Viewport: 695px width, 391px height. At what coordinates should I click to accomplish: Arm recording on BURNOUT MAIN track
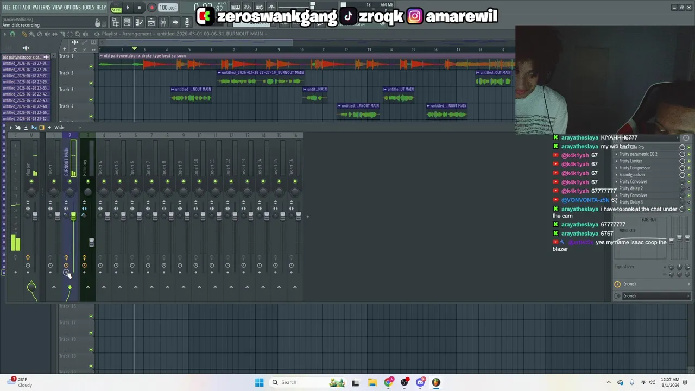tap(66, 272)
